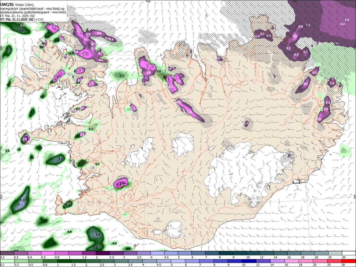
Task: Click the 'UWC/IG: Vindur (10m)' title line
Action: (x=17, y=4)
